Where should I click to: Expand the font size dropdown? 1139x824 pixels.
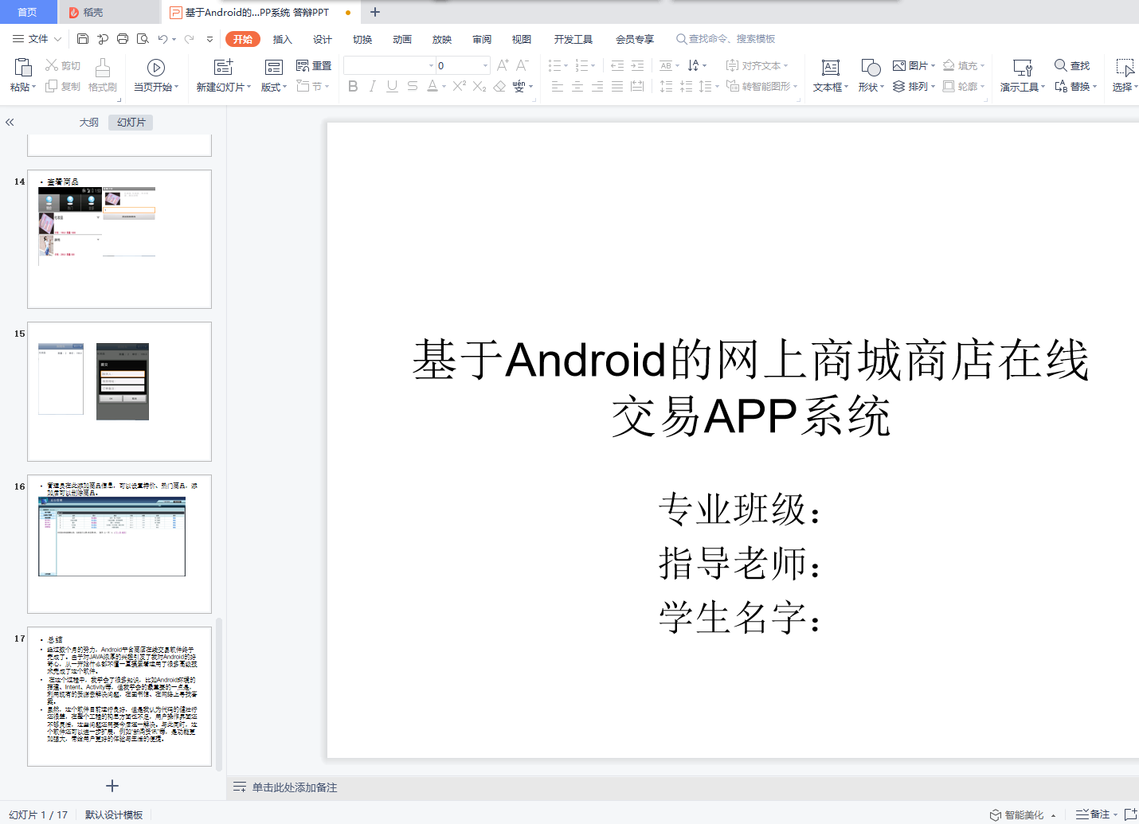[x=485, y=65]
